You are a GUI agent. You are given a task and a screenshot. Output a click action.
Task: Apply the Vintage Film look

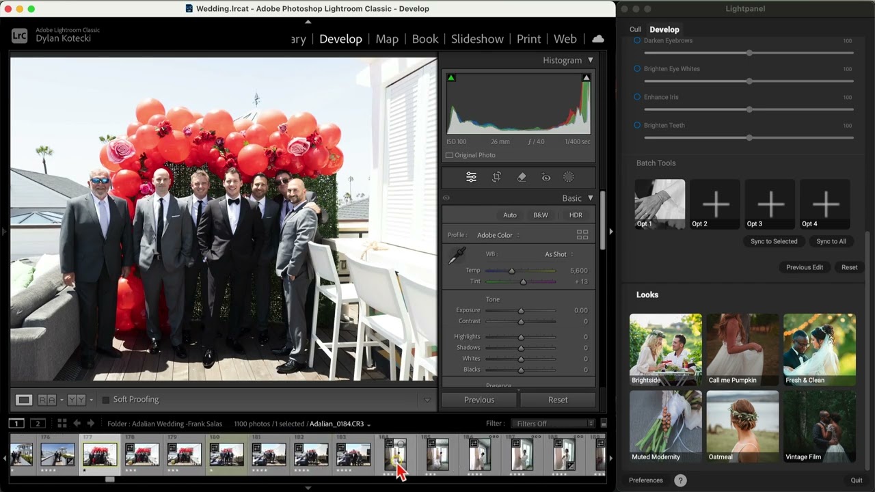(820, 426)
